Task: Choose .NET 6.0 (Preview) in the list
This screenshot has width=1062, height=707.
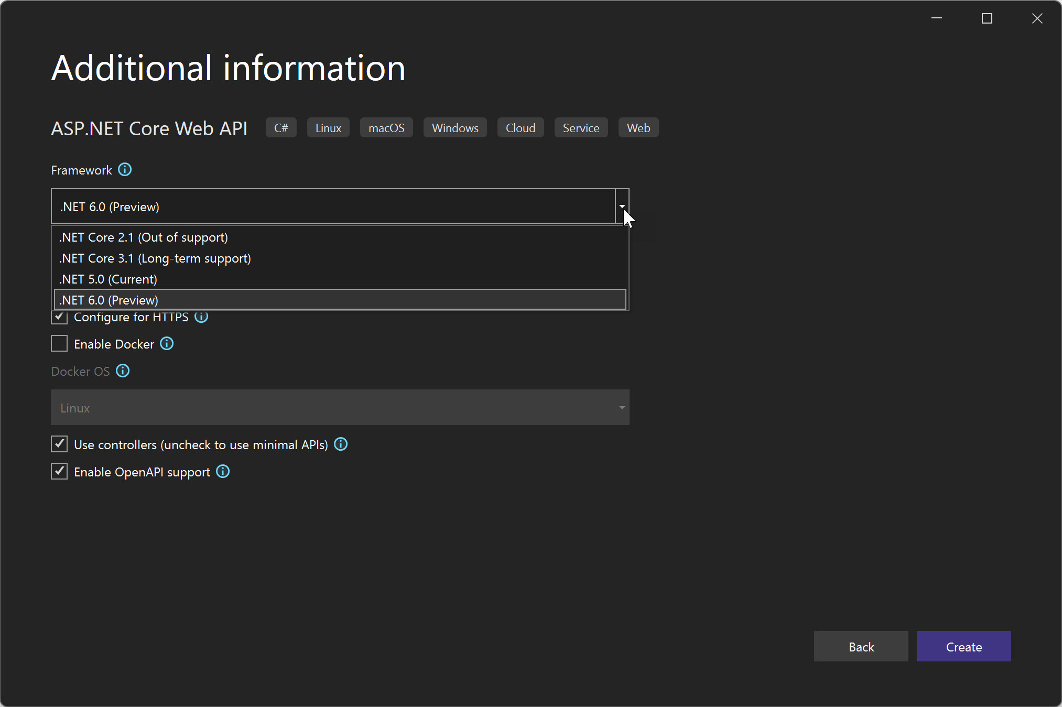Action: pos(340,300)
